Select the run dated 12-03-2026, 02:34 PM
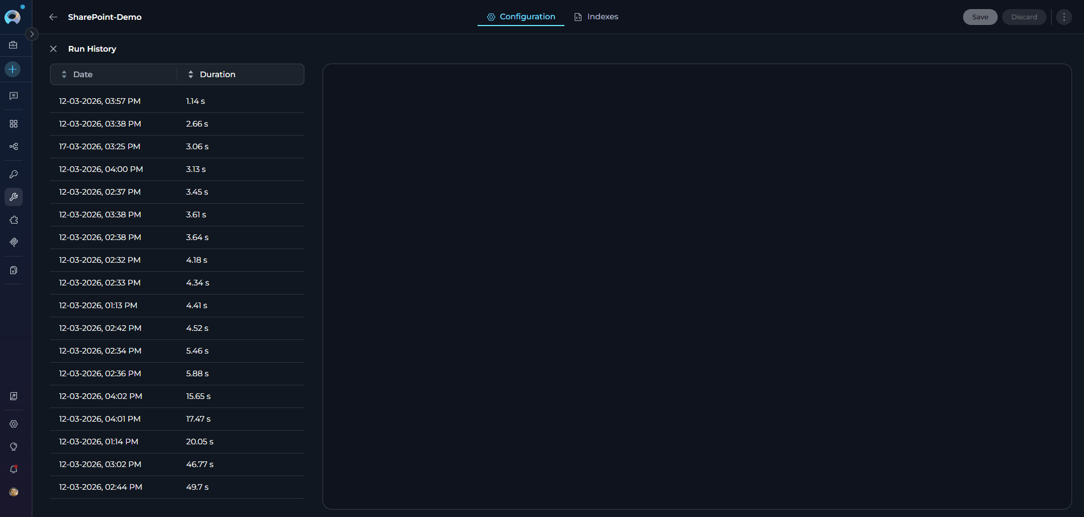1084x517 pixels. pos(177,351)
